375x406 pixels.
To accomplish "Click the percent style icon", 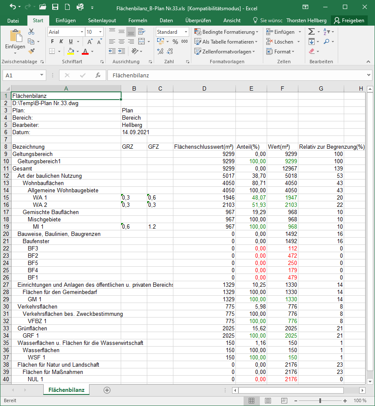I will 175,41.
